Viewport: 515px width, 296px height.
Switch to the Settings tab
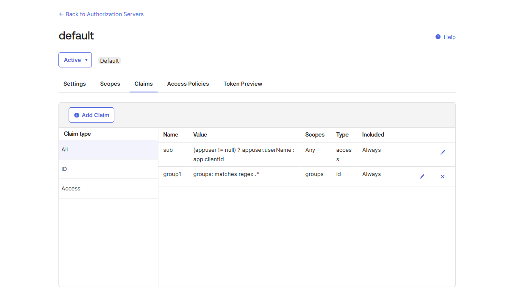[75, 84]
